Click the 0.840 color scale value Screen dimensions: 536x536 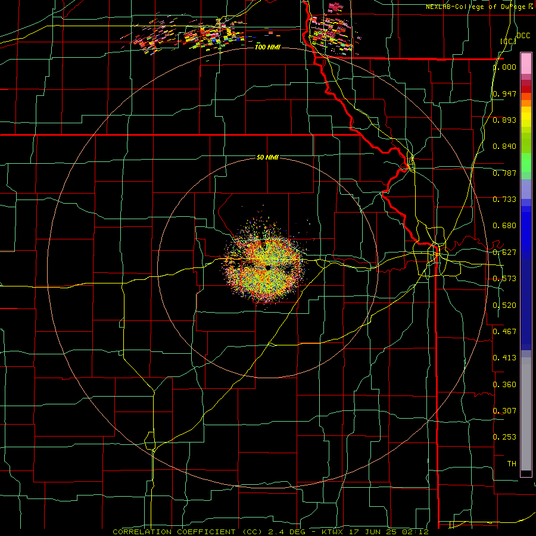(504, 147)
